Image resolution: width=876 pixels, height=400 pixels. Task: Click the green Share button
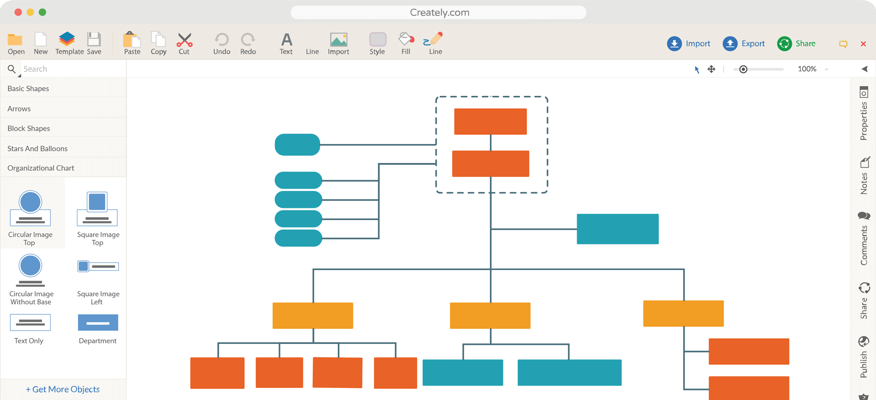[797, 44]
